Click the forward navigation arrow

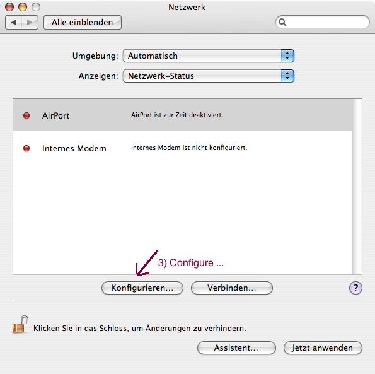[30, 23]
